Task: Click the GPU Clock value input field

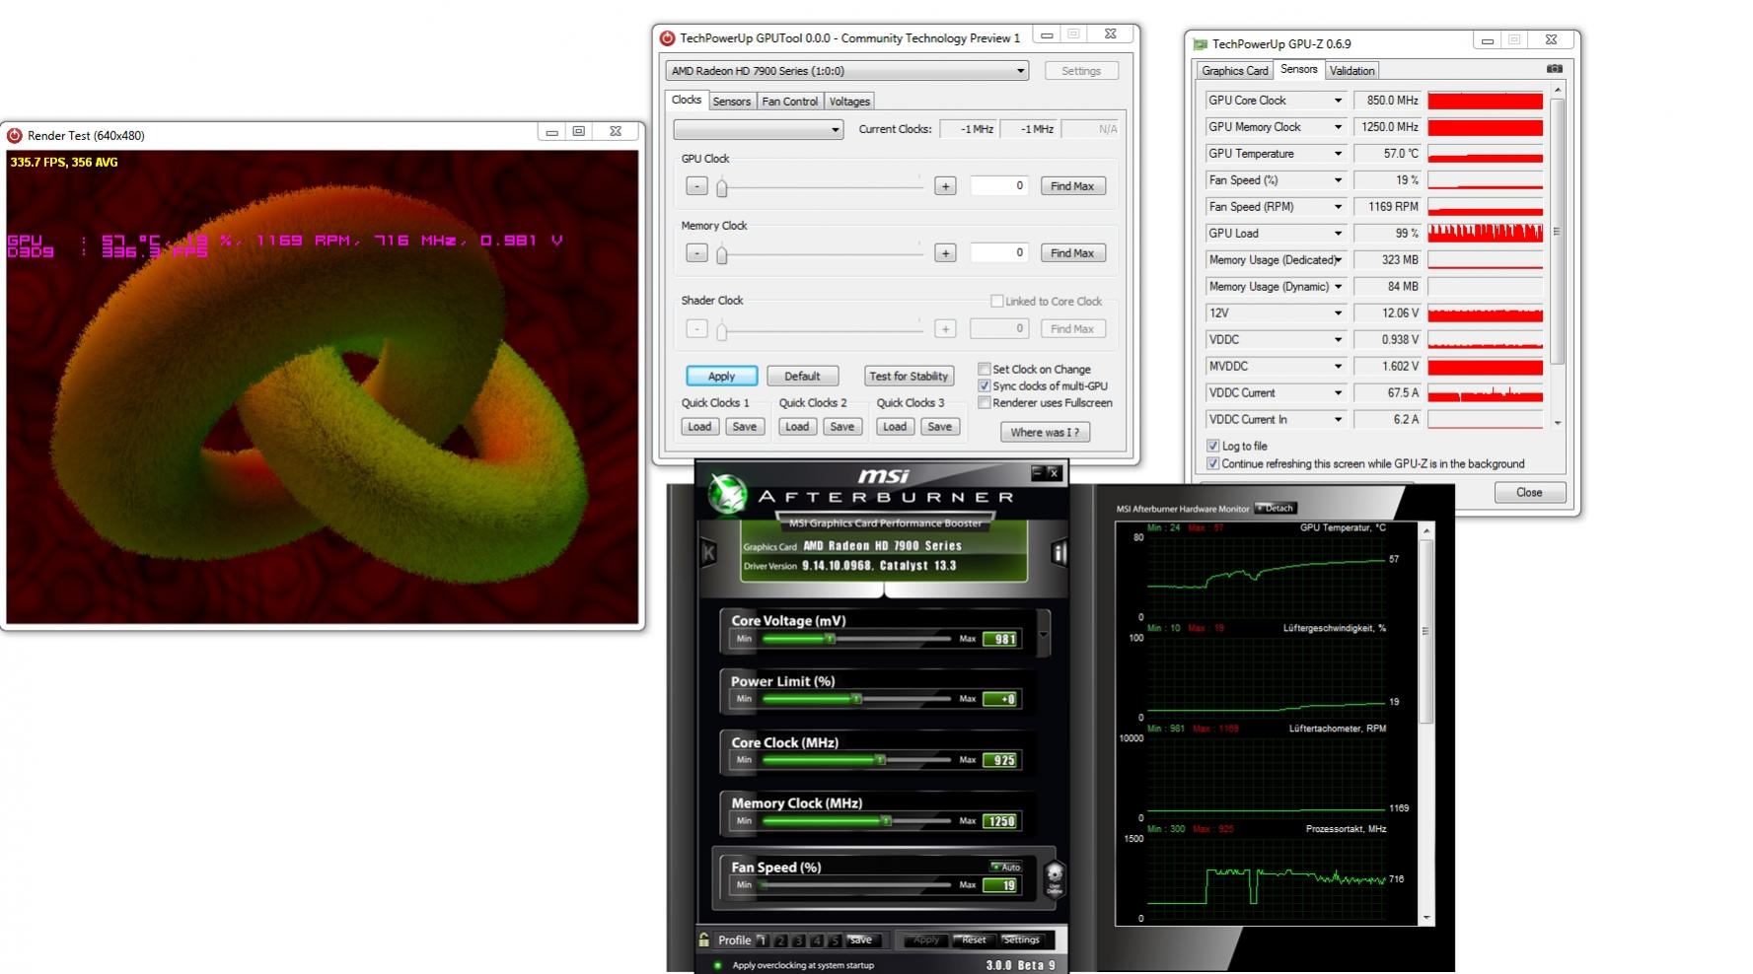Action: pos(999,186)
